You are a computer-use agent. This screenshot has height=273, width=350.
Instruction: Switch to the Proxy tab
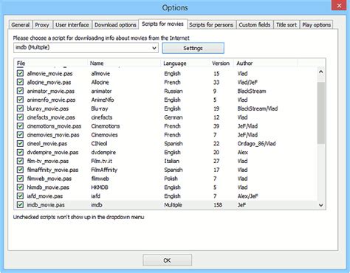(42, 25)
